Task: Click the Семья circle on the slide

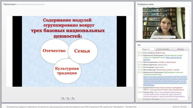Action: (x=83, y=51)
